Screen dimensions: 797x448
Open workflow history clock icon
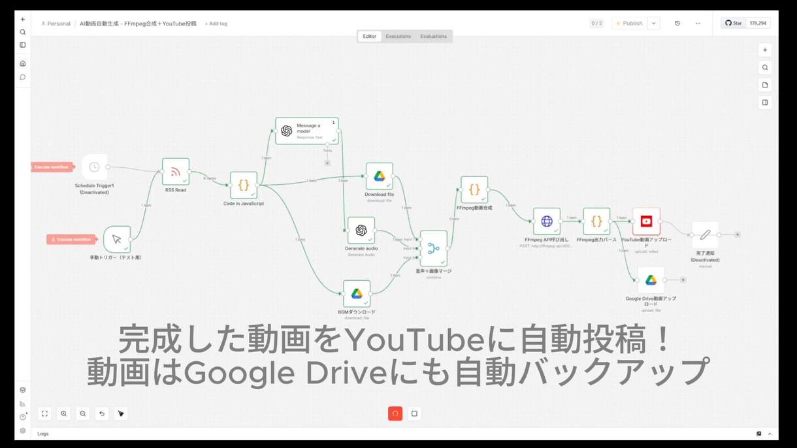[677, 24]
